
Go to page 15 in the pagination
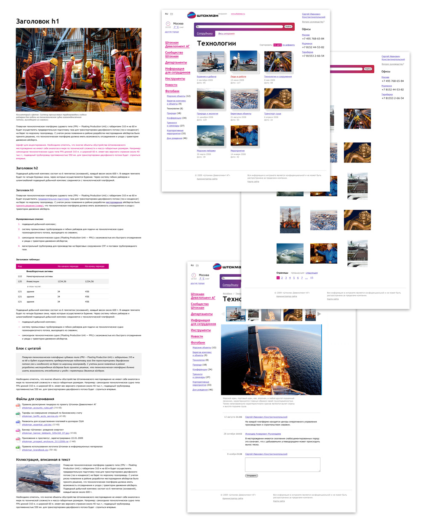[312, 278]
